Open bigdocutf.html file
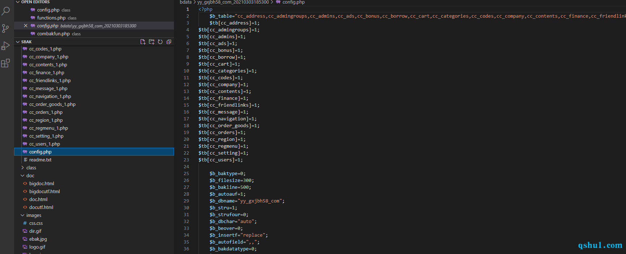The image size is (626, 254). point(94,191)
